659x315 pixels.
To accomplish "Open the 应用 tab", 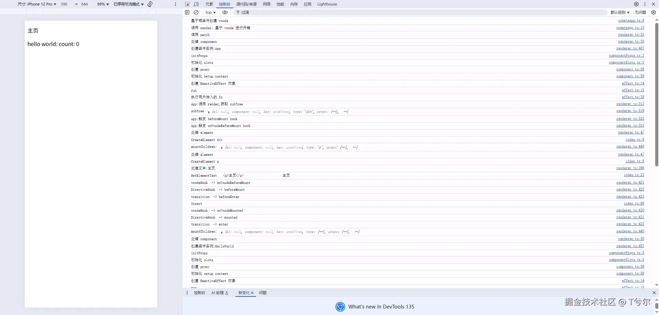I will (308, 4).
